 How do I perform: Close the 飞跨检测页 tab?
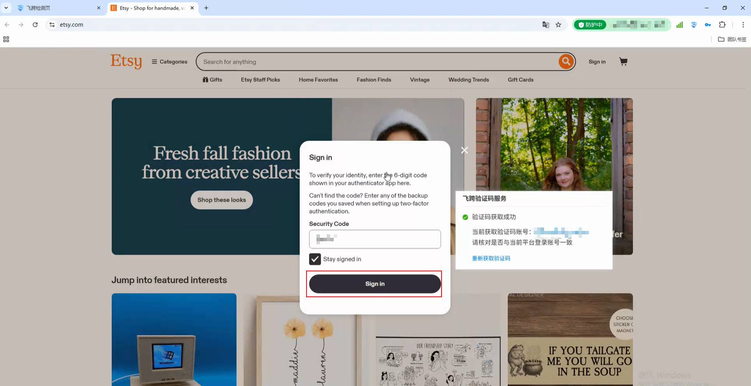pos(99,8)
